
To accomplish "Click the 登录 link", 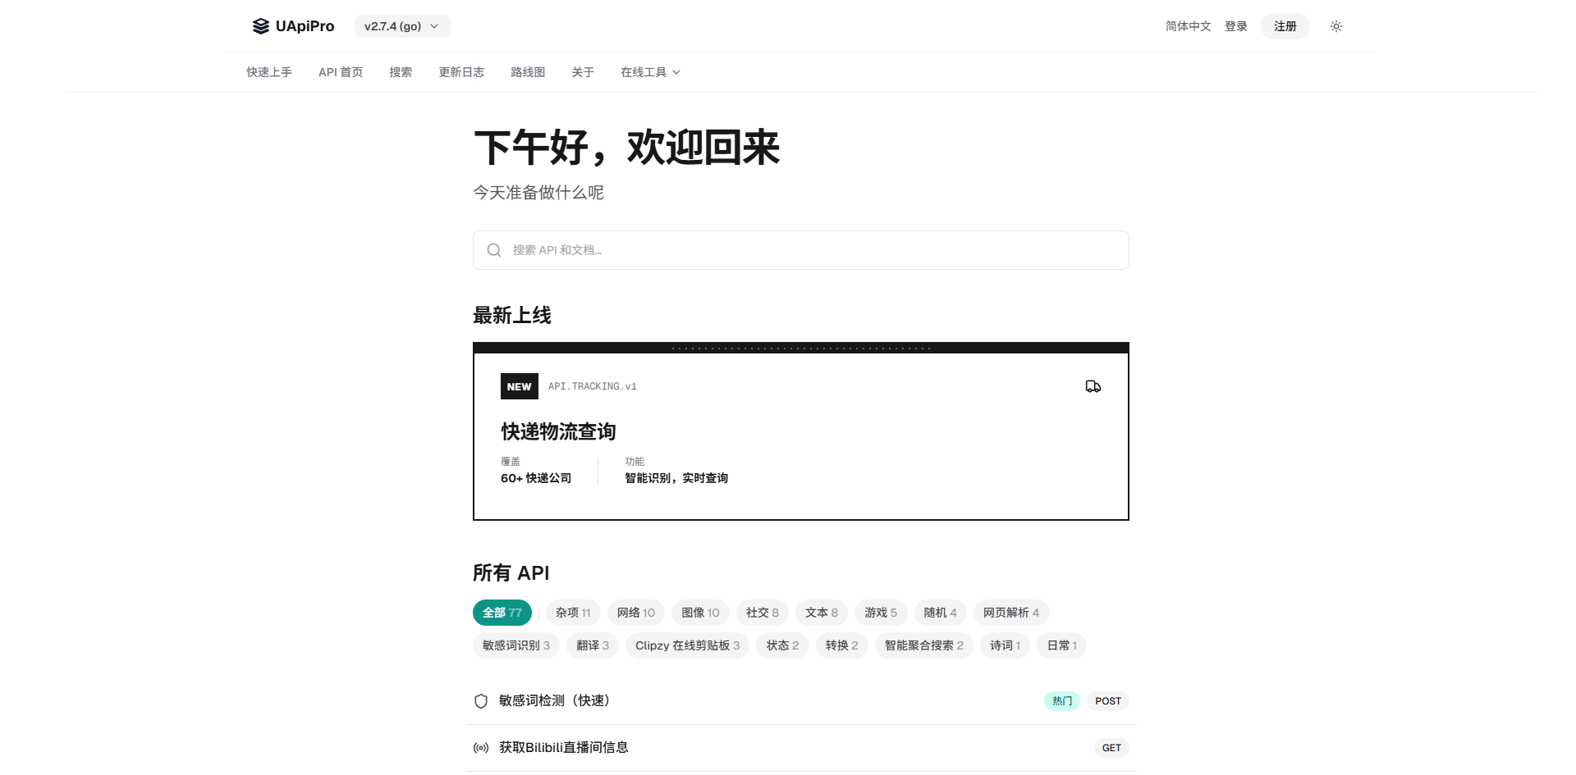I will (x=1235, y=26).
